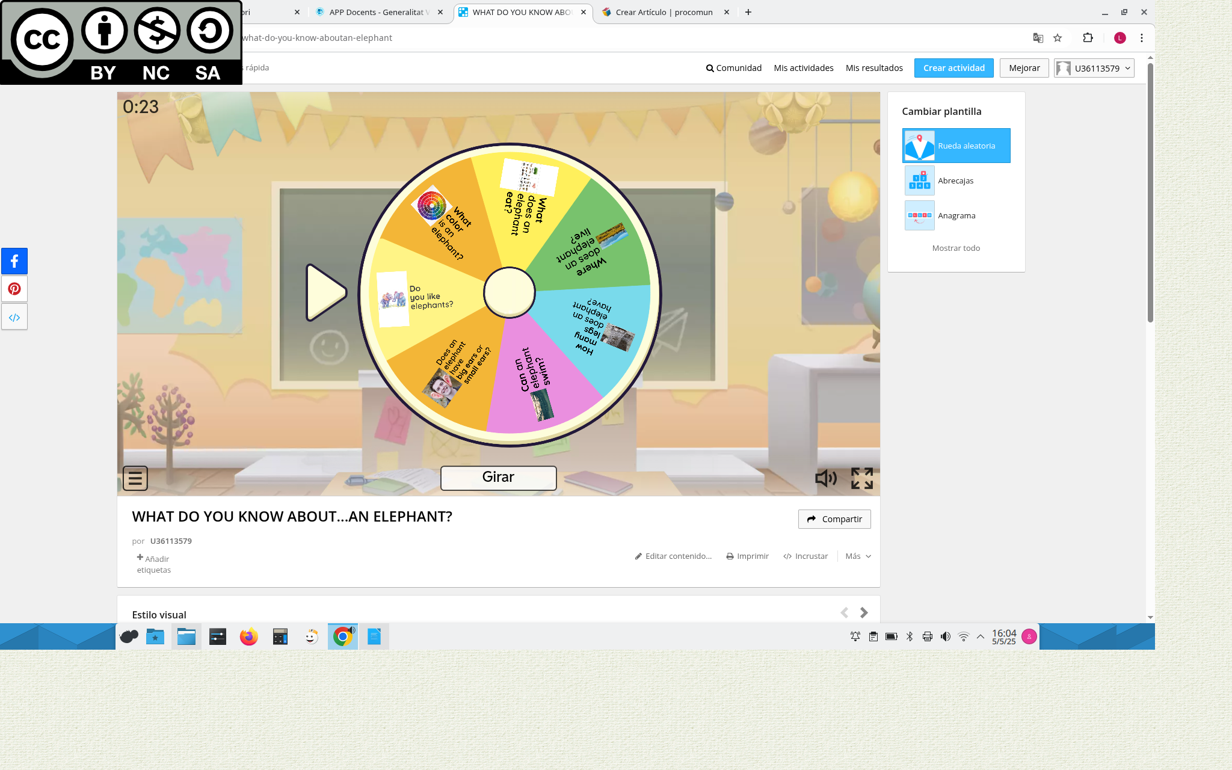Click the Google Translate page icon
Screen dimensions: 1232x770
pos(1038,38)
